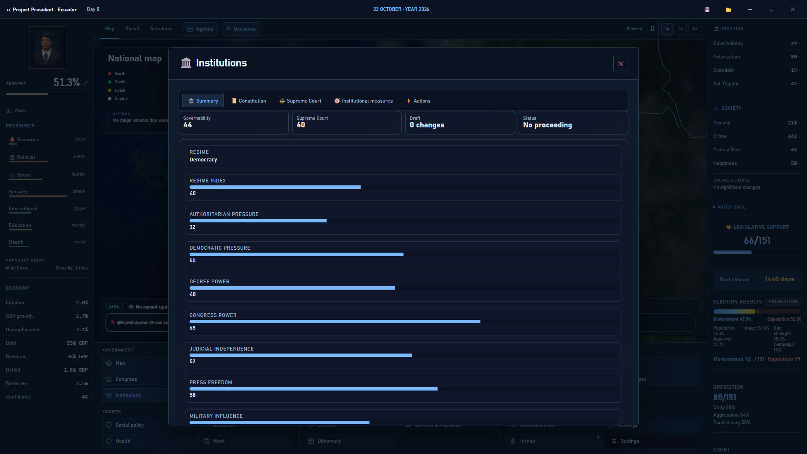
Task: Open the Settings menu item
Action: tap(651, 441)
